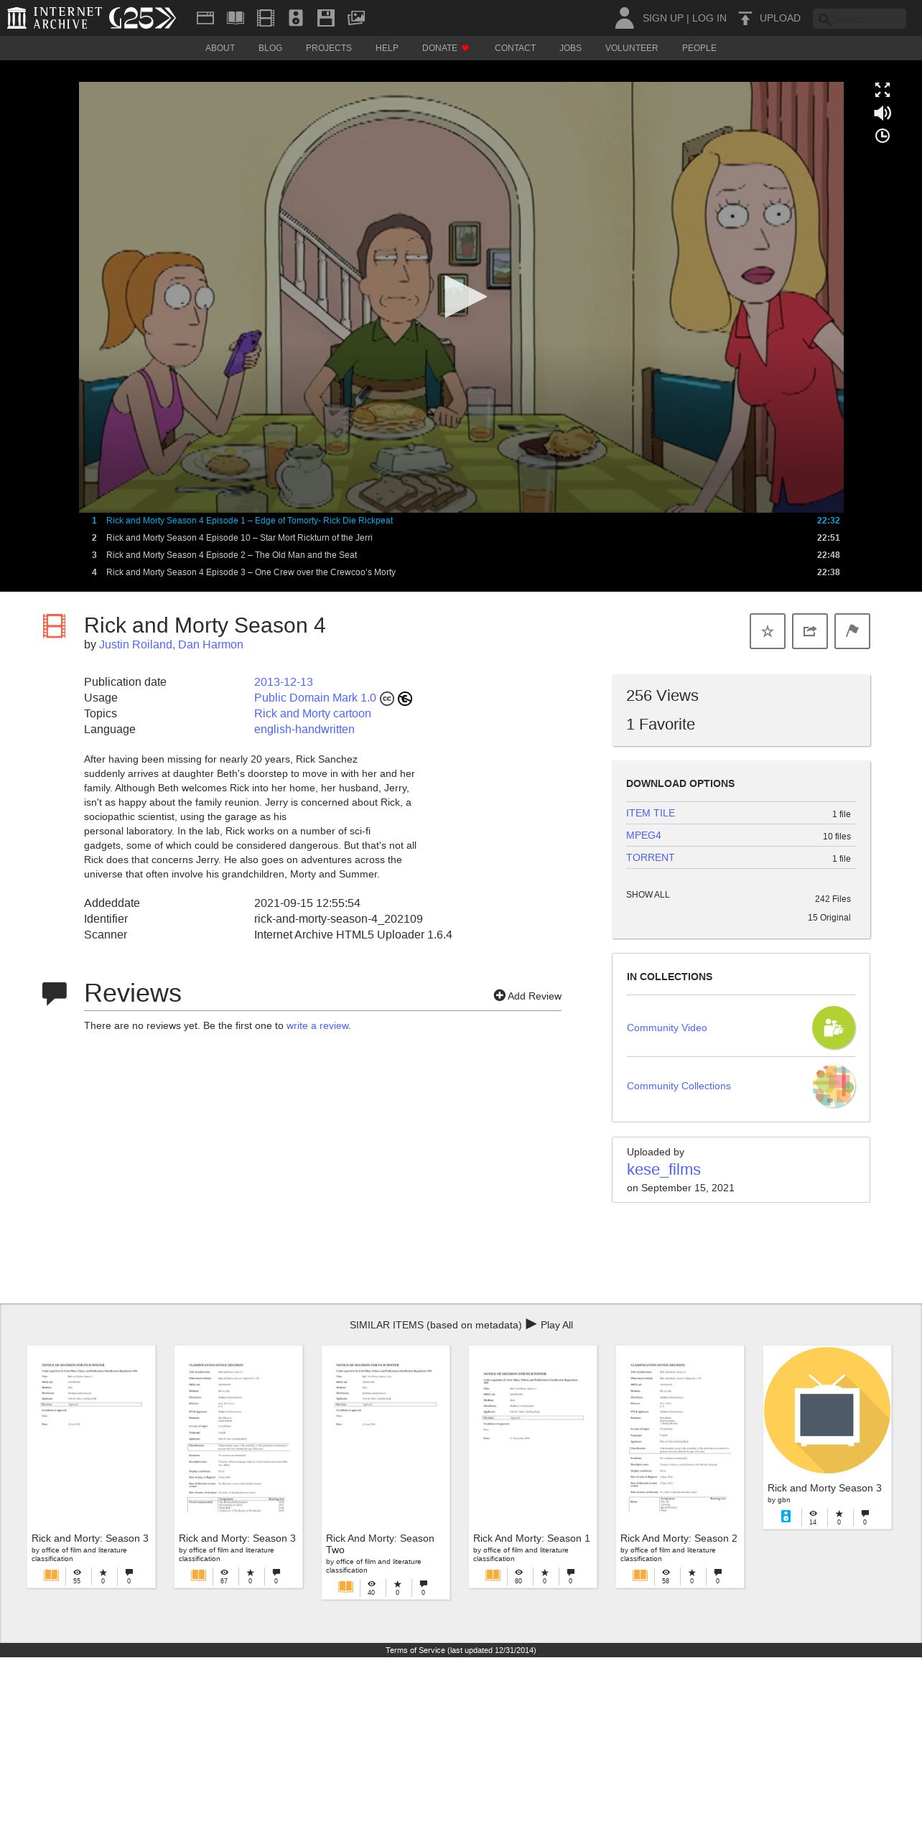Download the TORRENT file
Image resolution: width=922 pixels, height=1844 pixels.
(x=651, y=857)
